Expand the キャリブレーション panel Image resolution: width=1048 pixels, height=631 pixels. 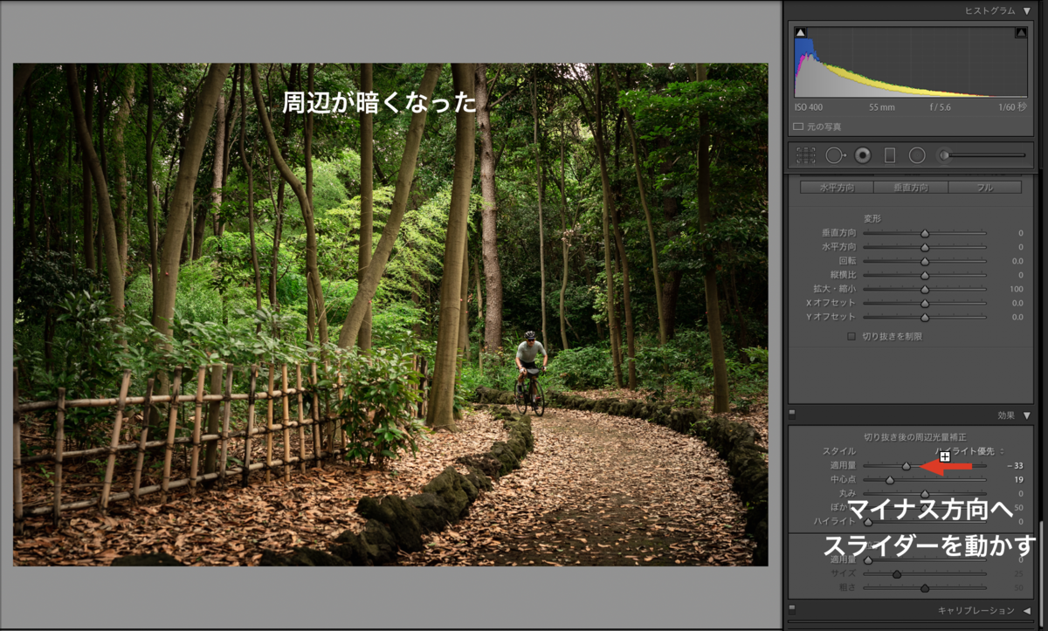coord(1026,610)
